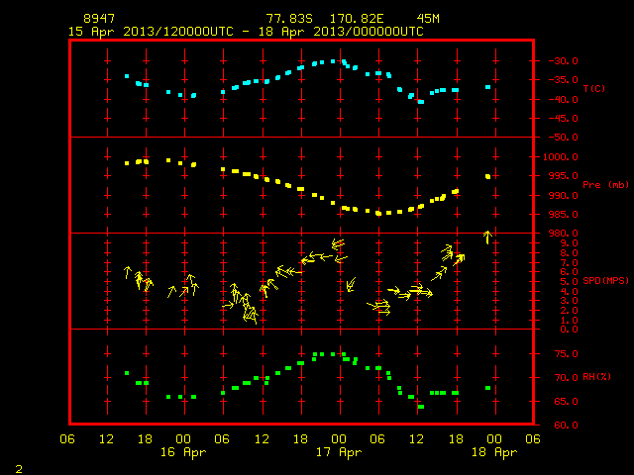Click the Pre (mb) pressure axis label
The image size is (634, 475).
coord(605,185)
